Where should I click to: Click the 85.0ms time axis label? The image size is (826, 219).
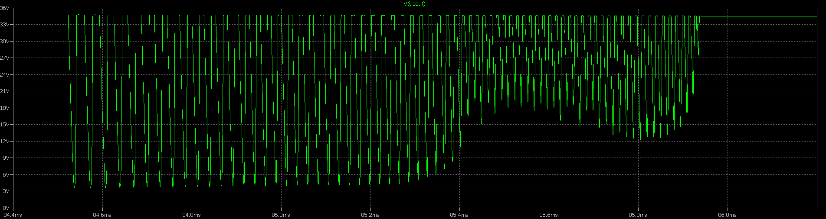click(x=281, y=215)
